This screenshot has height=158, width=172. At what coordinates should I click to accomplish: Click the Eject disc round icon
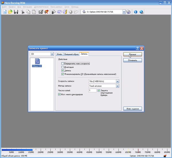pos(71,12)
